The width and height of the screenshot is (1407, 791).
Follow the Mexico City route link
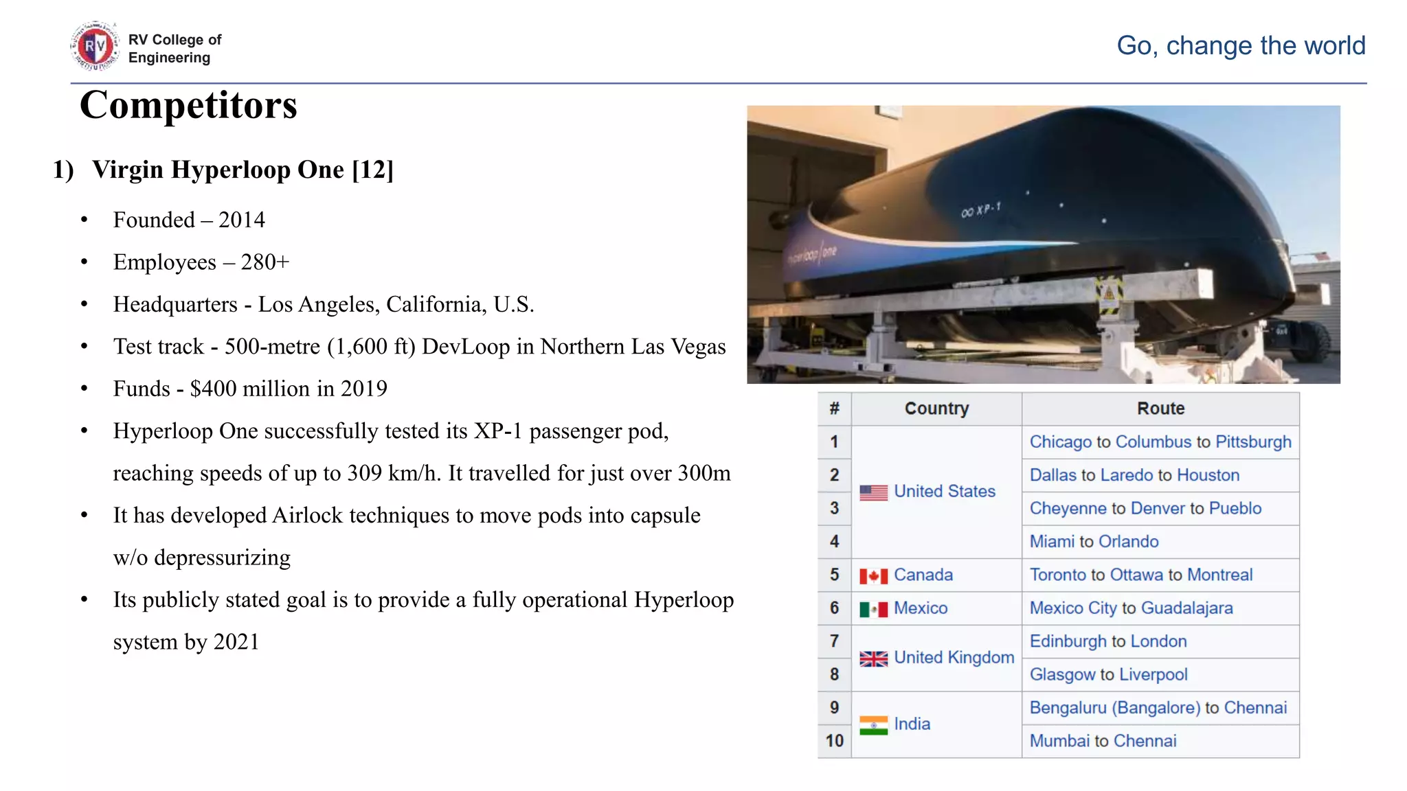[x=1073, y=608]
